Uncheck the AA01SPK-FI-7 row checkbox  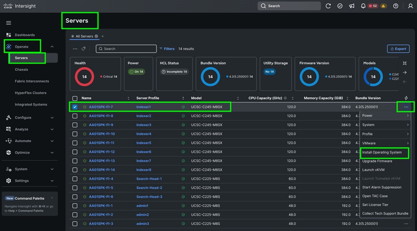(x=75, y=107)
